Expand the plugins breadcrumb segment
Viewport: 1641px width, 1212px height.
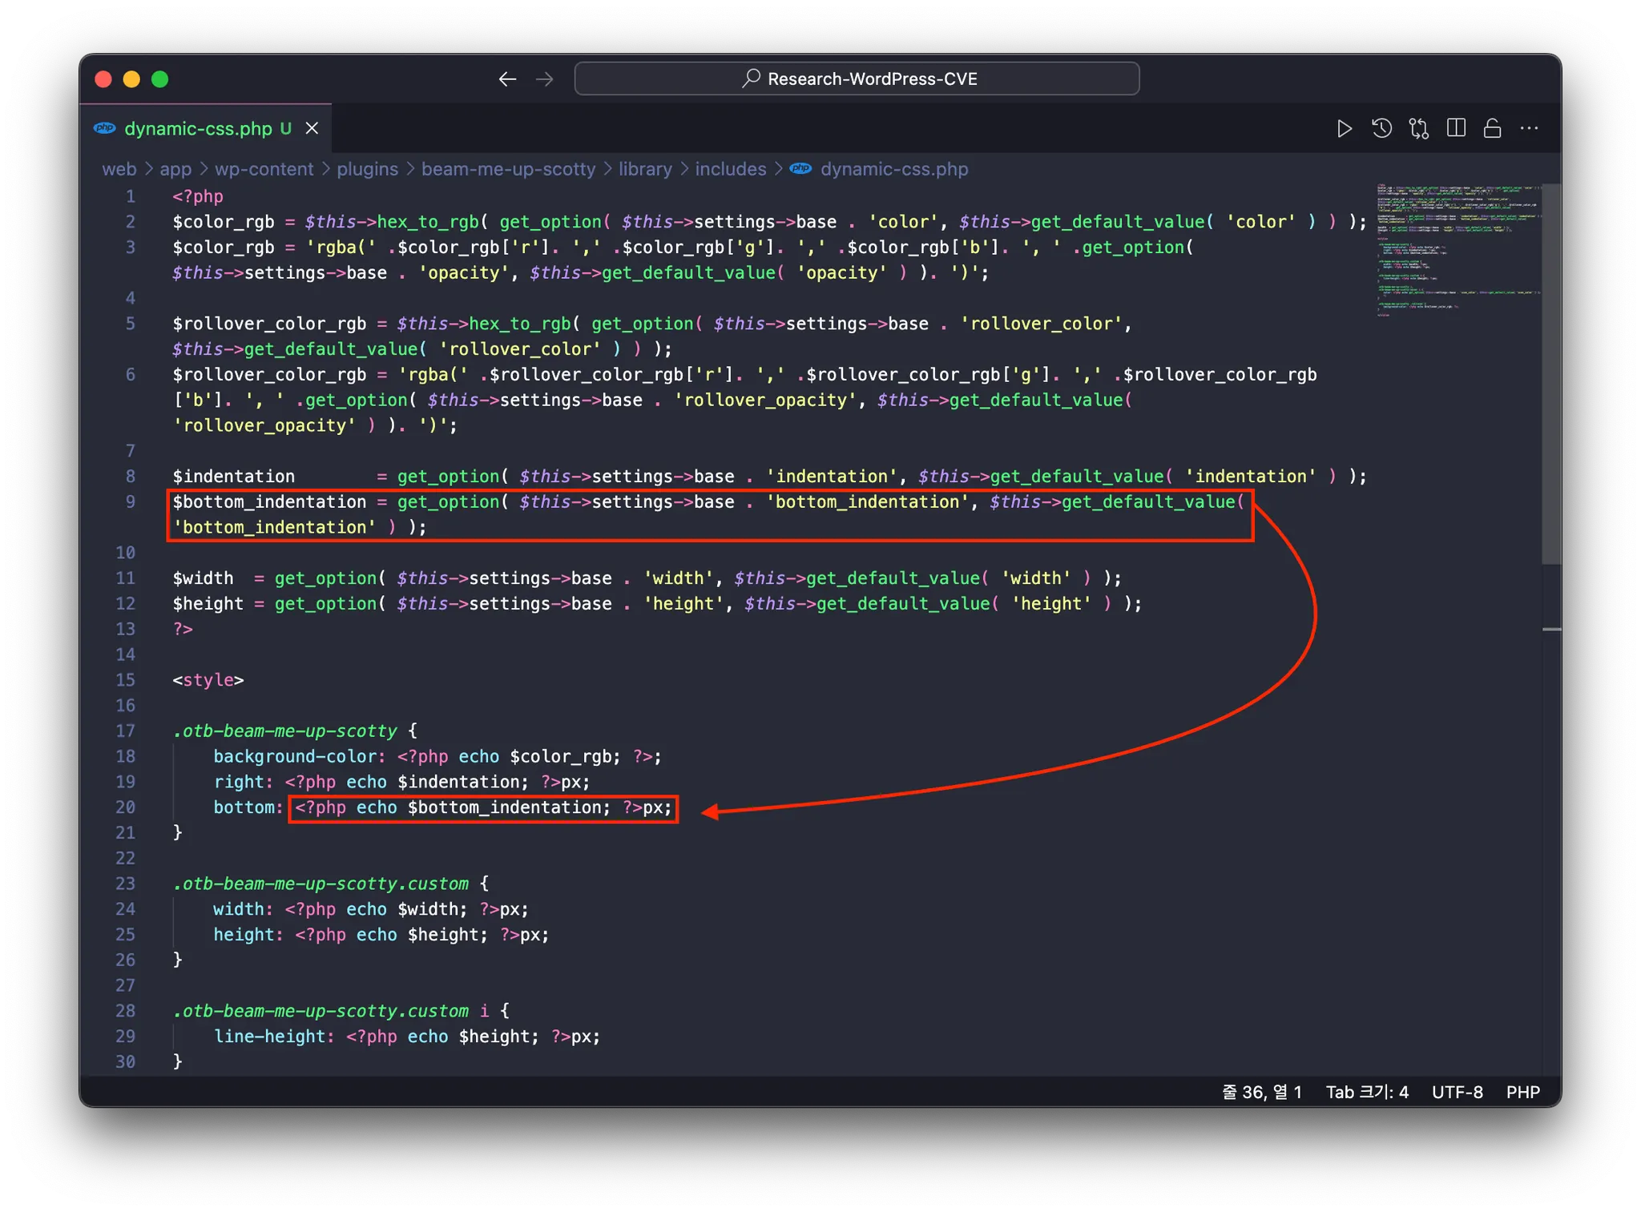(x=367, y=169)
